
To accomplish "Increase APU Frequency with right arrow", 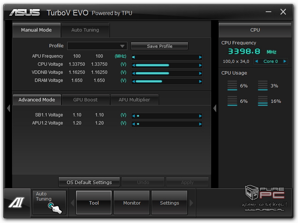I will tap(200, 57).
